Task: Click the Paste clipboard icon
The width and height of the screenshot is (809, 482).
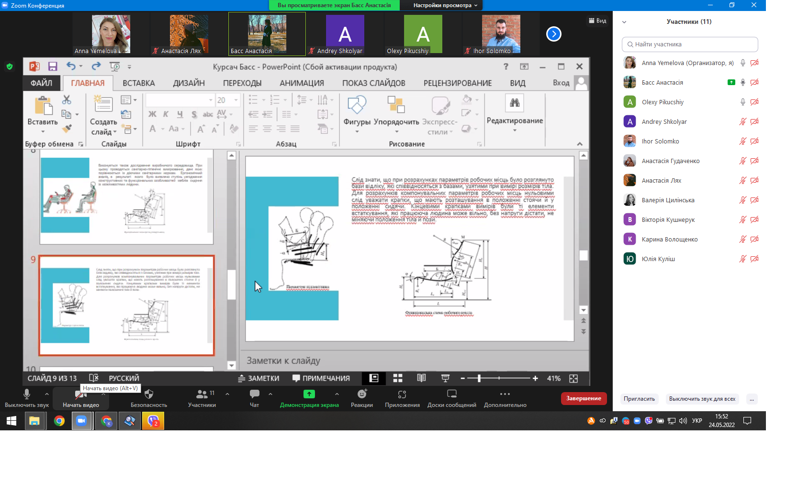Action: pos(43,105)
